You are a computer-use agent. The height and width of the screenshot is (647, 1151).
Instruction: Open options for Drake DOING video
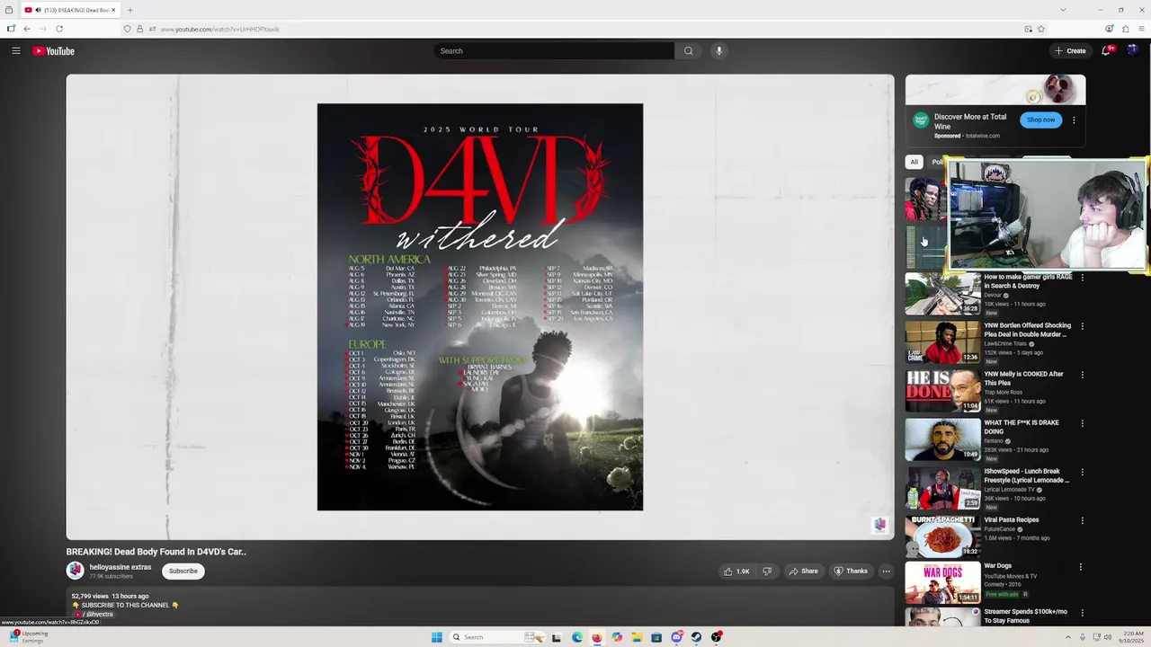1082,423
